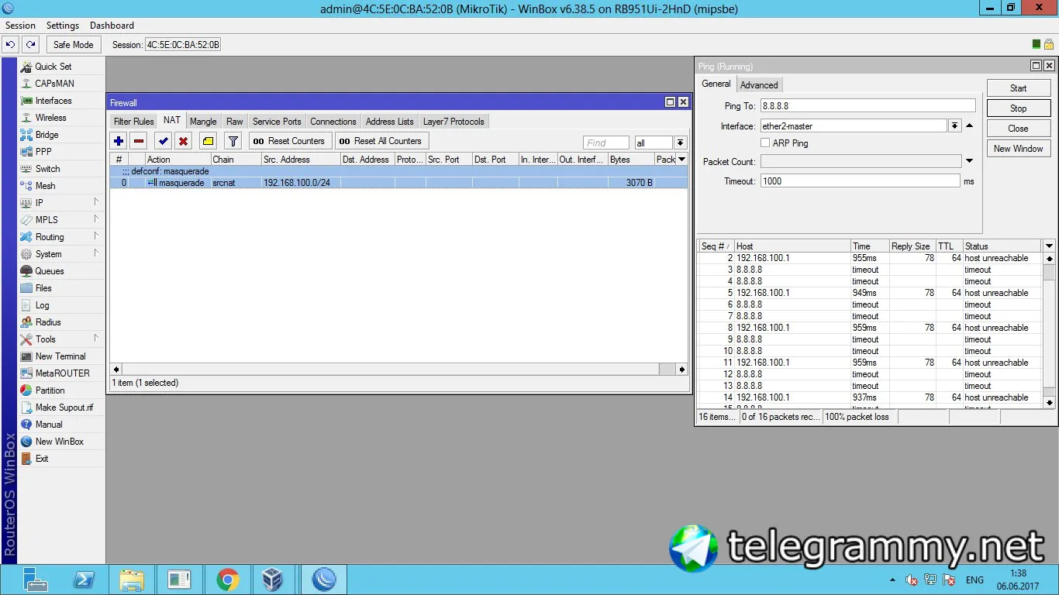This screenshot has height=595, width=1059.
Task: Open CAPsMAN in the sidebar
Action: [x=54, y=84]
